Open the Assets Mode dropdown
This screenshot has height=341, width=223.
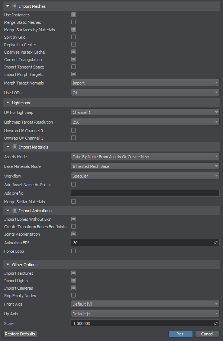145,157
